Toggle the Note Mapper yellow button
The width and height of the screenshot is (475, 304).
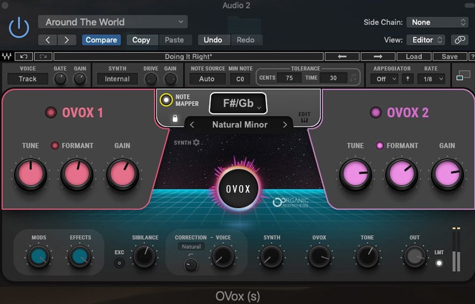(x=166, y=100)
